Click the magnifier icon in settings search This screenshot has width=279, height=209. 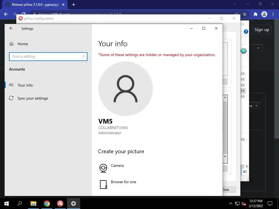(x=83, y=57)
